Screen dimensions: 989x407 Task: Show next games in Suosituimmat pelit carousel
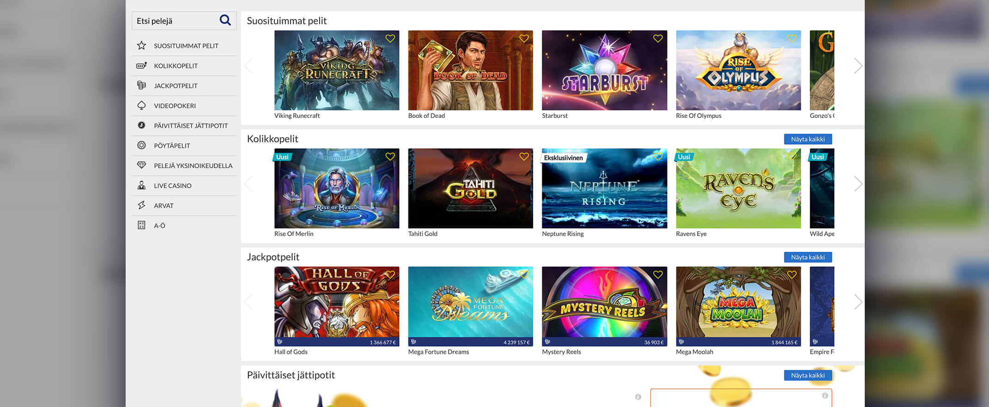pos(858,66)
